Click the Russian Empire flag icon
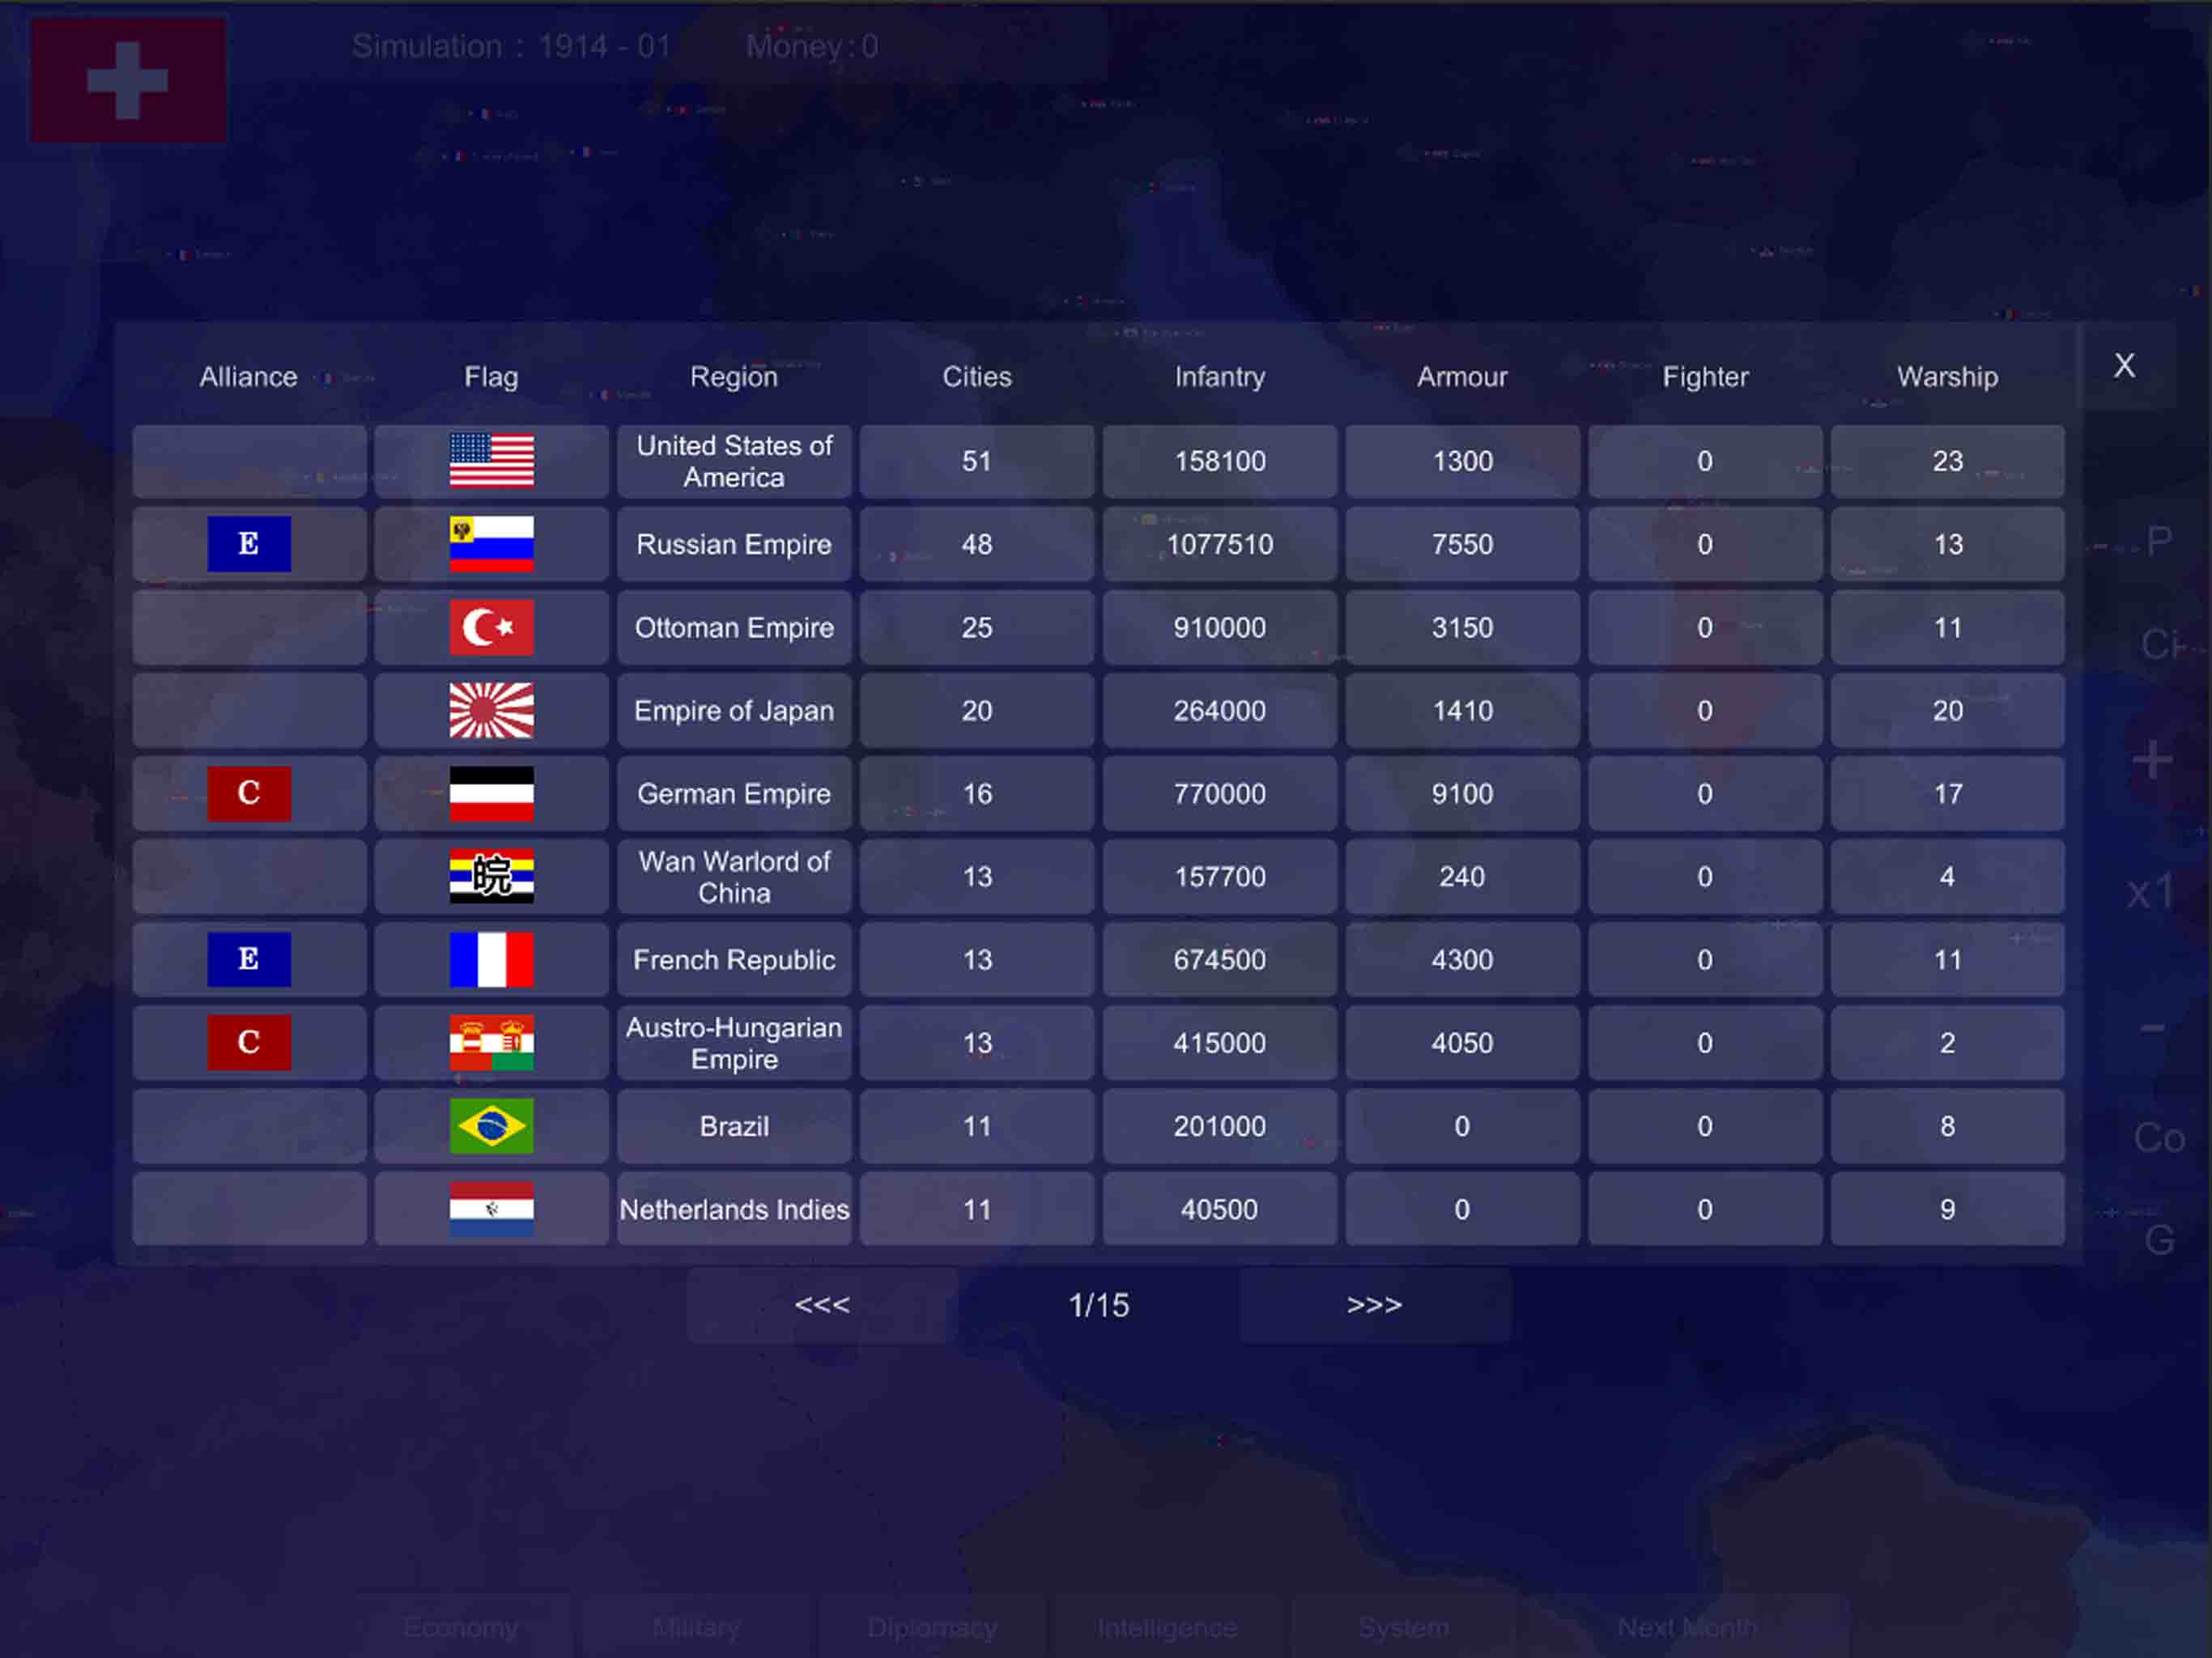Image resolution: width=2212 pixels, height=1658 pixels. tap(491, 544)
